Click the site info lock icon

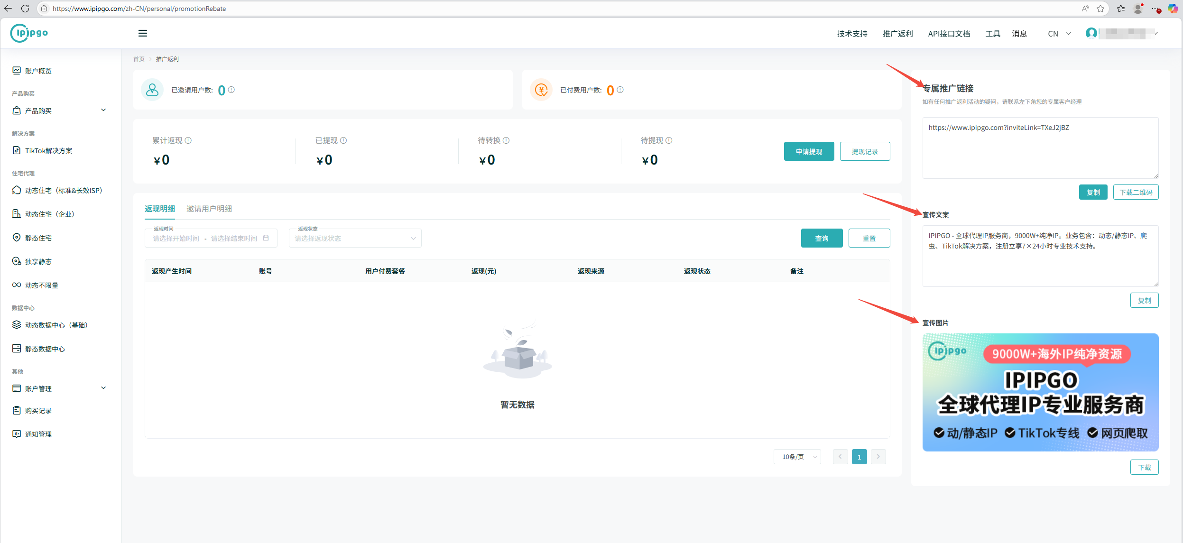coord(44,9)
